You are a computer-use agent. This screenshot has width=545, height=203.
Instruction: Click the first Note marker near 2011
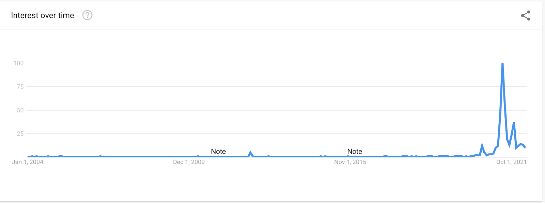coord(218,152)
